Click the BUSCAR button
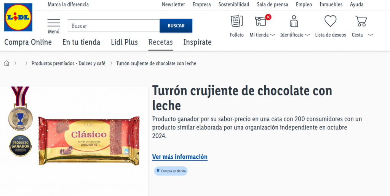Screen dimensions: 390x196 [x=176, y=25]
